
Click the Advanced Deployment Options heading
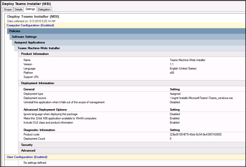[x=45, y=110]
